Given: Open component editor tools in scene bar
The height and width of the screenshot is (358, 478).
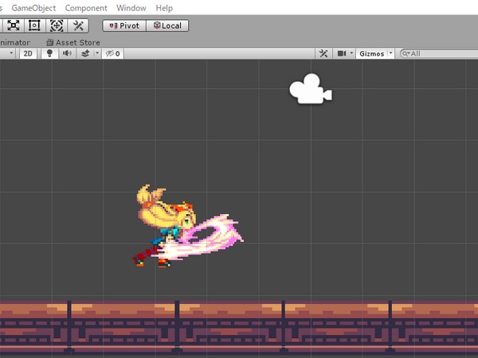Looking at the screenshot, I should pyautogui.click(x=323, y=53).
